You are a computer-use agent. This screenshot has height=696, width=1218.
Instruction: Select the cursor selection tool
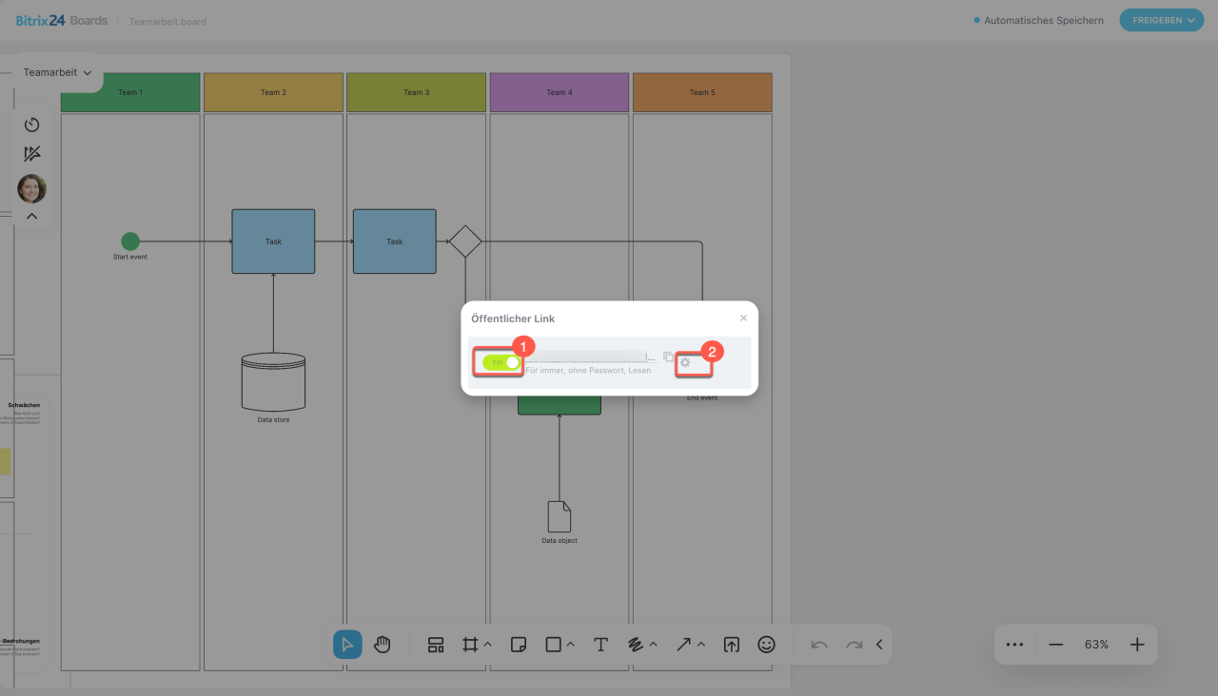347,645
